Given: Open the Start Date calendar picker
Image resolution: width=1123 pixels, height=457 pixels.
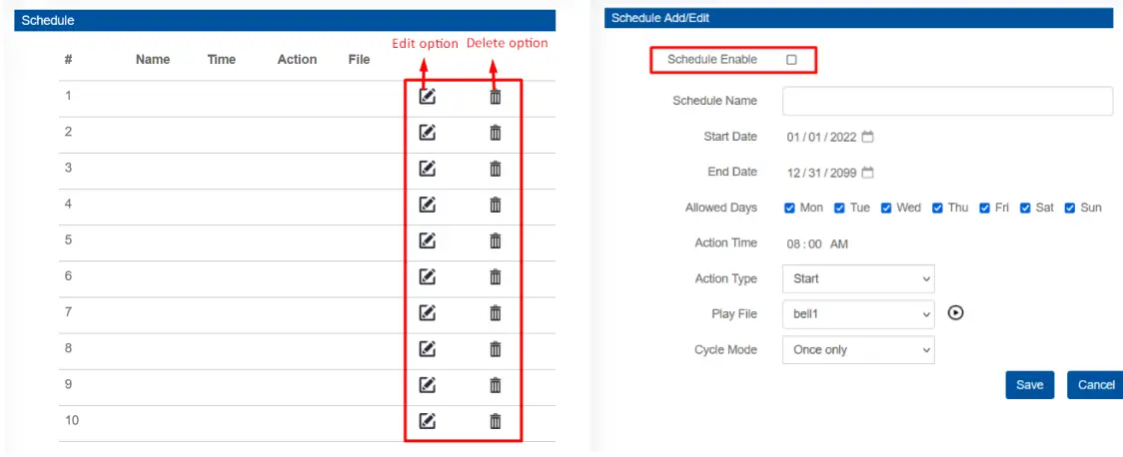Looking at the screenshot, I should click(867, 137).
